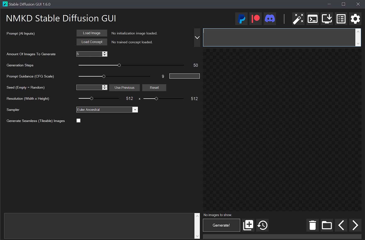
Task: Decrease amount of images with down arrow
Action: [x=105, y=55]
